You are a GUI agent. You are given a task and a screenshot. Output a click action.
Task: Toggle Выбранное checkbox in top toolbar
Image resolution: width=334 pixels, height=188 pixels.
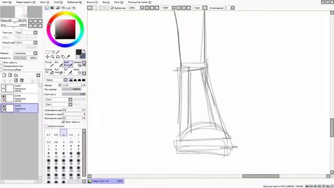tap(112, 8)
